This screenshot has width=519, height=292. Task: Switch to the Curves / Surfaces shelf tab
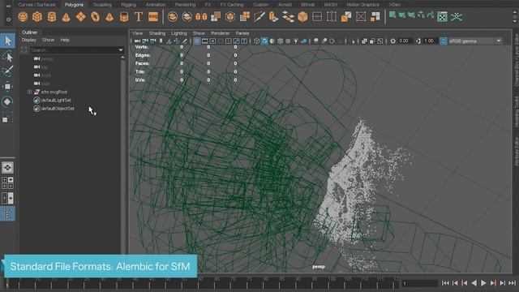36,5
